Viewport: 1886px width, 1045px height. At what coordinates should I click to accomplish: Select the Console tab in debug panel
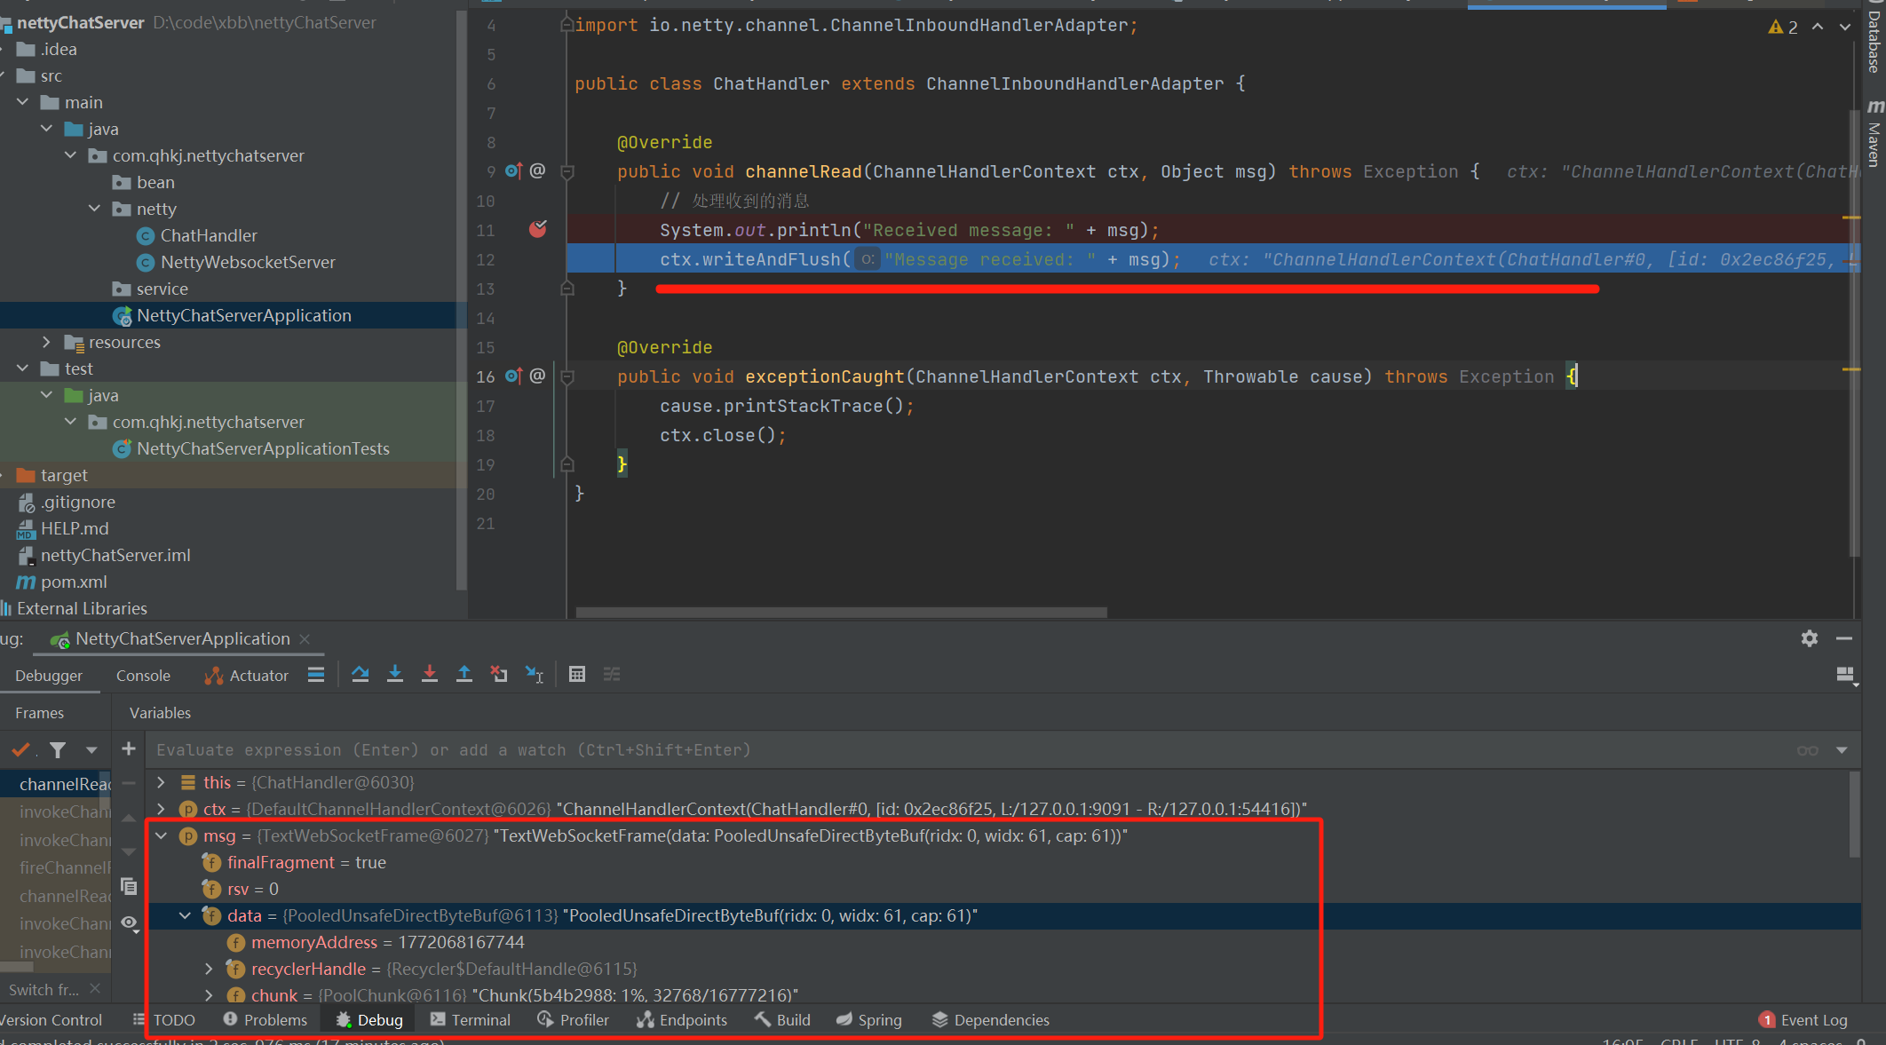(138, 675)
